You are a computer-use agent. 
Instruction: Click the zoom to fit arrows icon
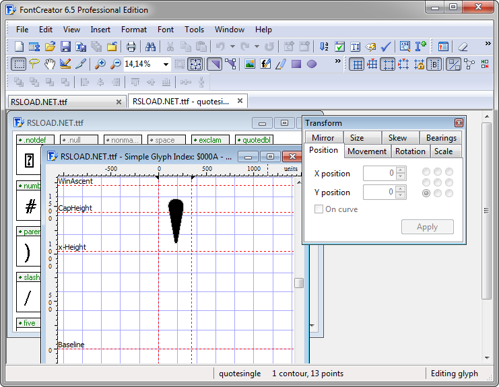[195, 64]
